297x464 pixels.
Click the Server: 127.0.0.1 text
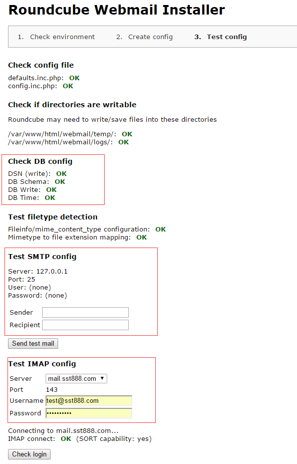tap(38, 272)
